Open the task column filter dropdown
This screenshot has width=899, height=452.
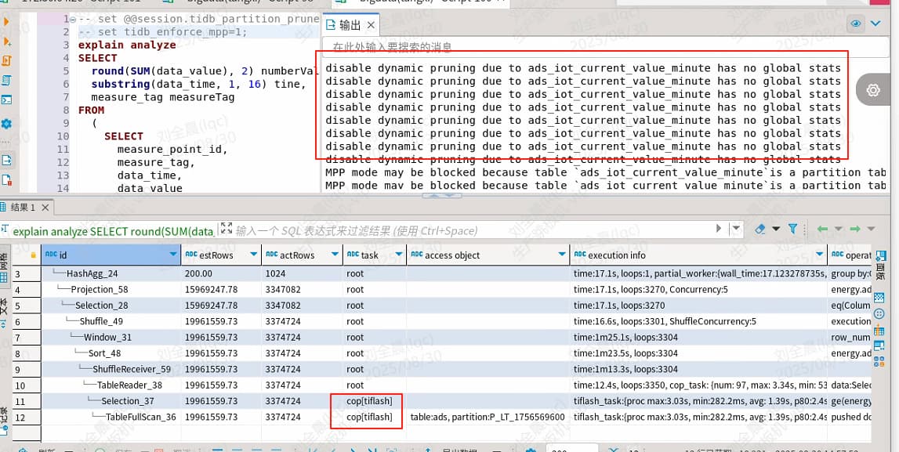(398, 255)
